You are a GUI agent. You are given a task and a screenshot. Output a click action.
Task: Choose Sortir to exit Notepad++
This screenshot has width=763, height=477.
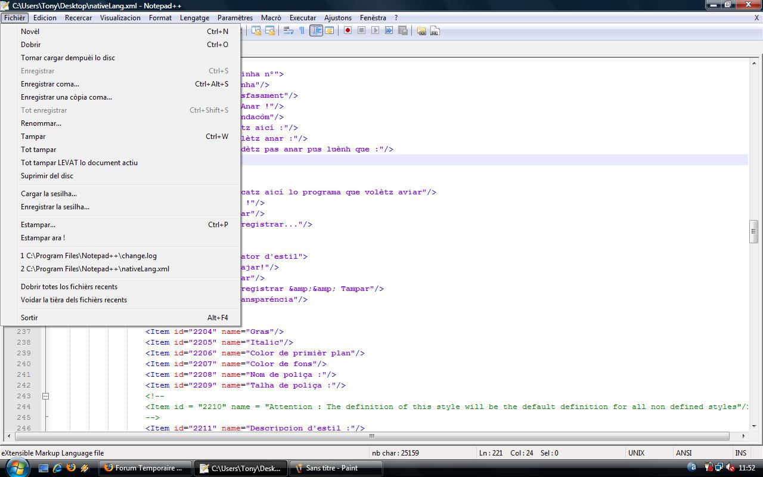[x=121, y=318]
